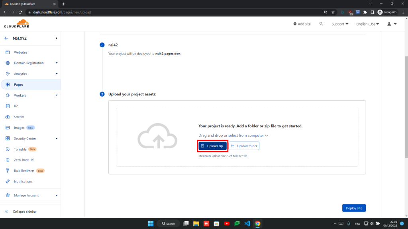
Task: Expand Workers submenu arrow
Action: pyautogui.click(x=57, y=95)
